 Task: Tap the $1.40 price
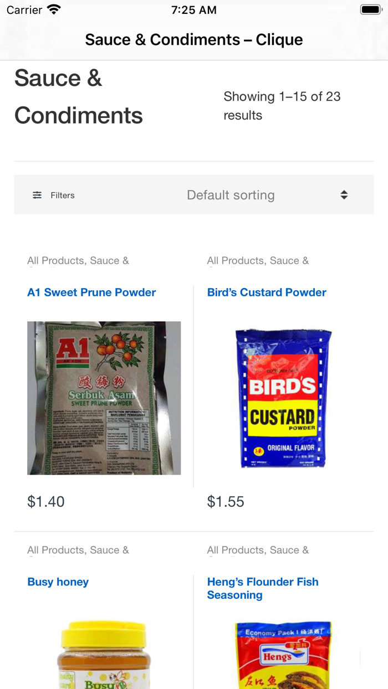[x=46, y=502]
